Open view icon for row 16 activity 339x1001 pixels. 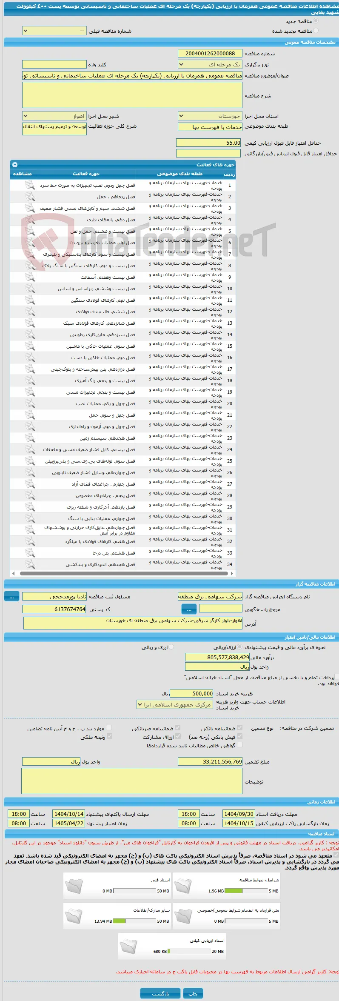click(x=29, y=357)
